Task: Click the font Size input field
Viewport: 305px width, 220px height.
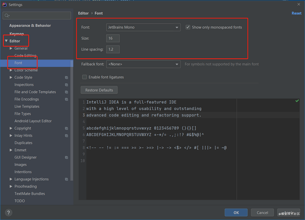Action: click(112, 38)
